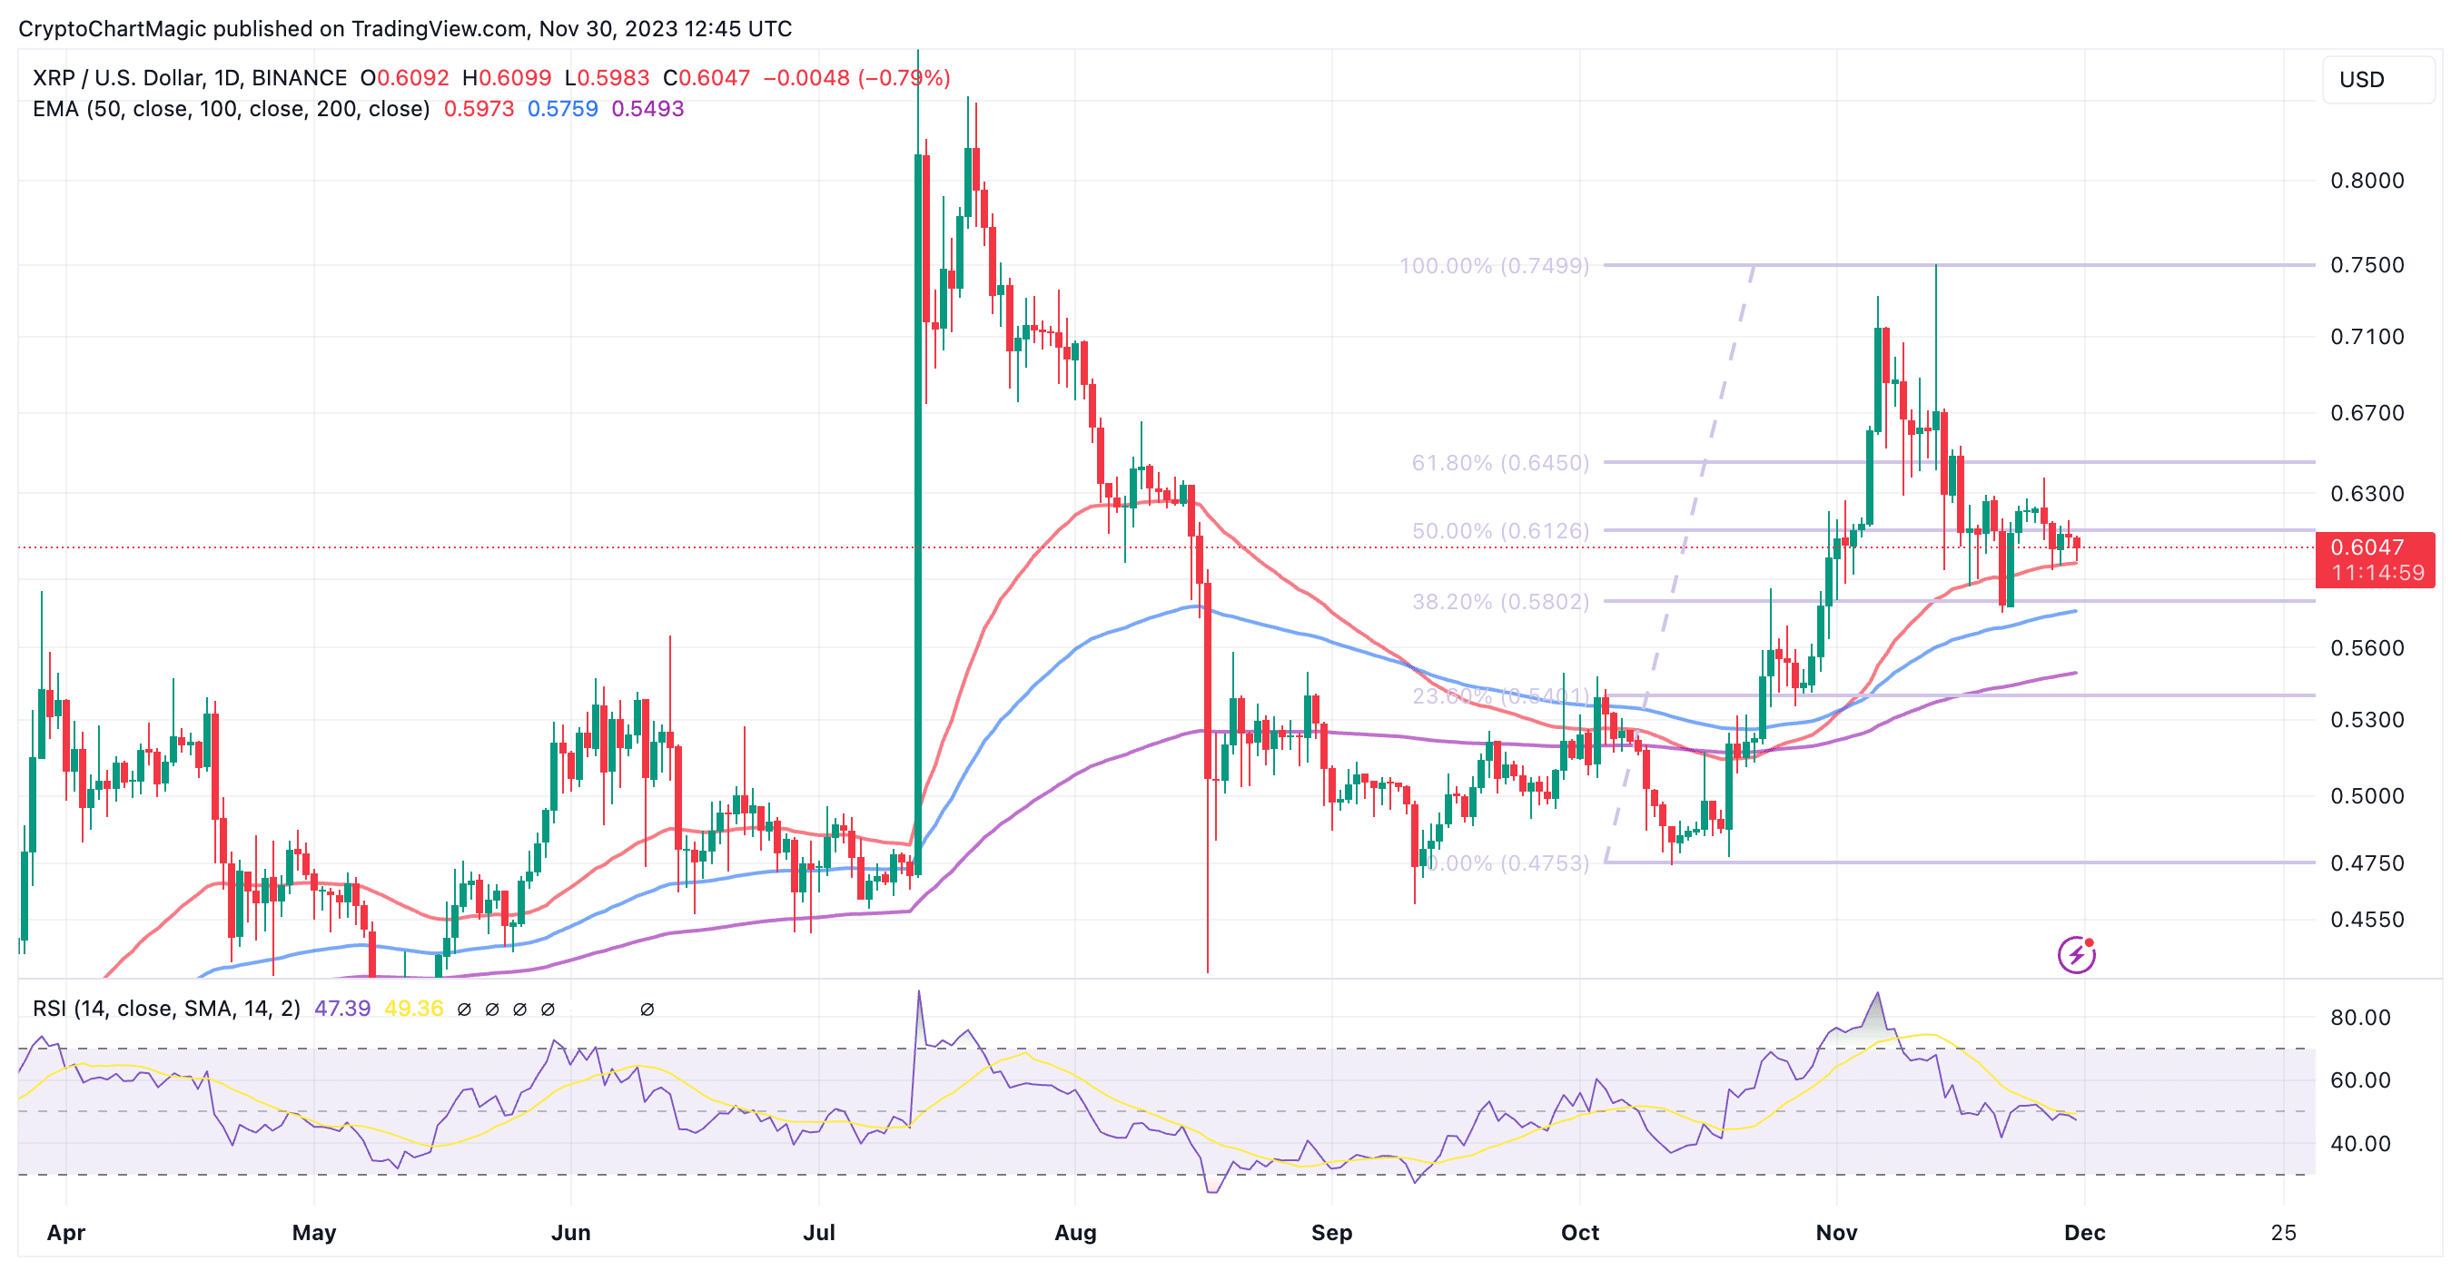Click the 0.00% (0.4753) Fibonacci label

point(1507,863)
